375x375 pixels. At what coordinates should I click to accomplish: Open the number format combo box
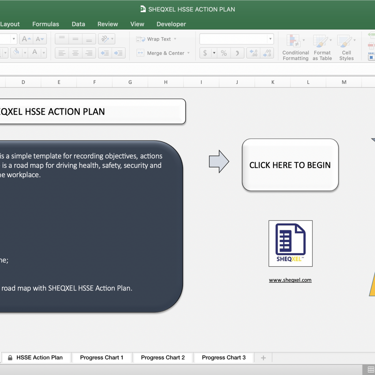click(x=237, y=39)
